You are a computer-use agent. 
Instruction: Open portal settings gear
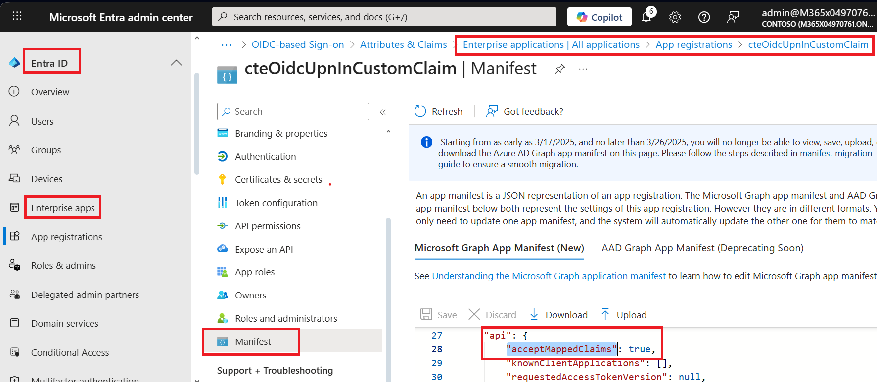pos(675,17)
